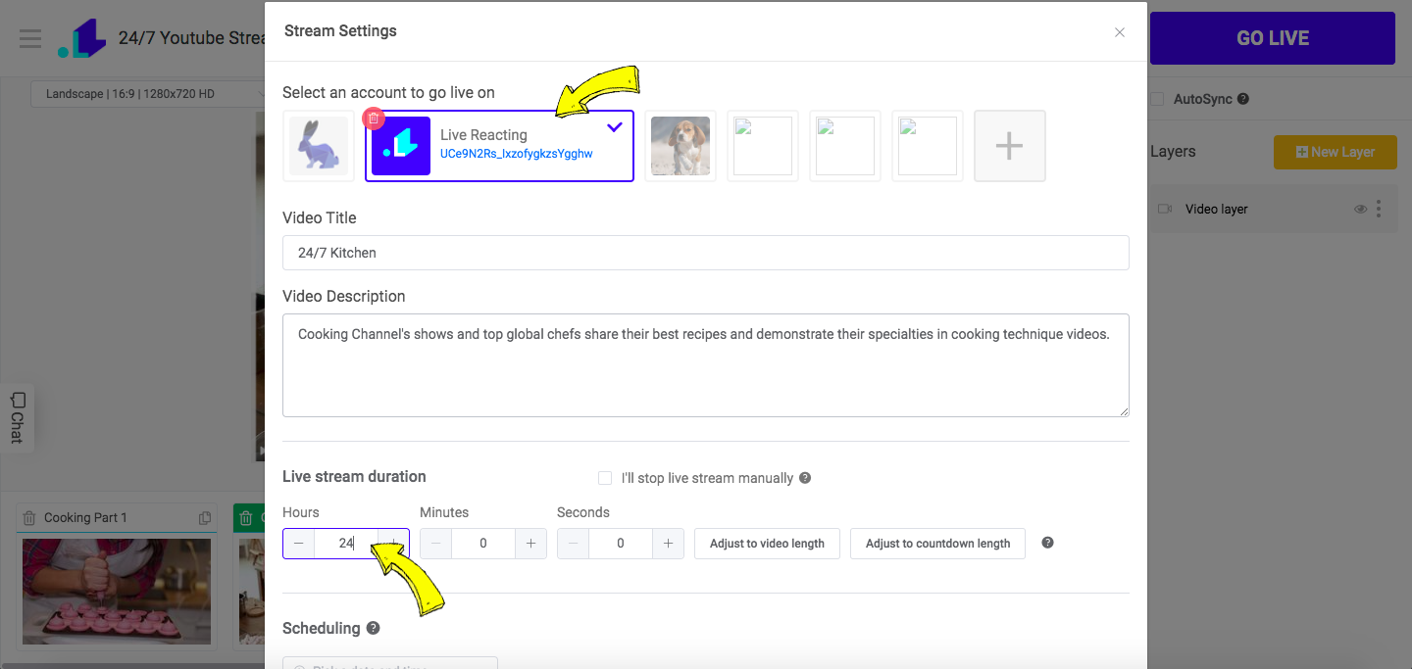Open the Chat side tab
1412x669 pixels.
pyautogui.click(x=17, y=417)
